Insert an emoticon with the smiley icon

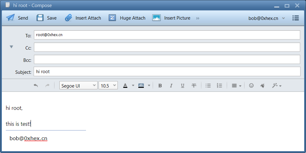[x=251, y=86]
